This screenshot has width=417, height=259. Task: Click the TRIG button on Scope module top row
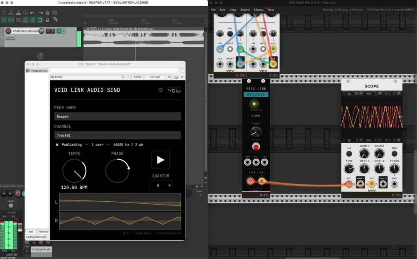pos(395,154)
